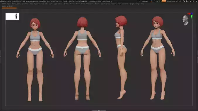Open the Transform menu
The image size is (198, 111).
click(125, 4)
